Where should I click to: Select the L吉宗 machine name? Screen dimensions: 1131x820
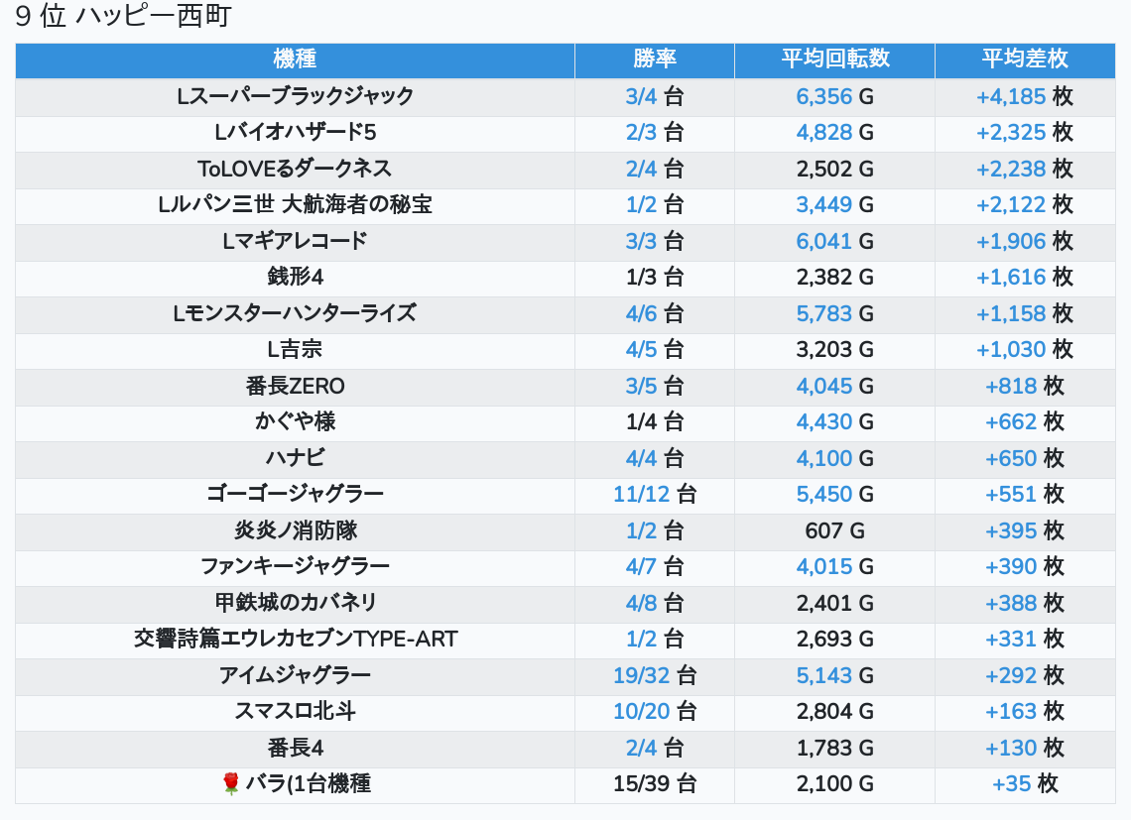click(295, 350)
